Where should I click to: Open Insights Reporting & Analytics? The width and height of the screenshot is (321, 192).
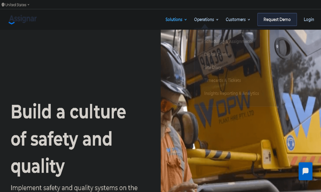231,93
